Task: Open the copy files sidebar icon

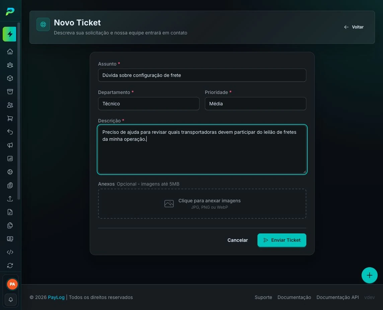Action: (10, 225)
